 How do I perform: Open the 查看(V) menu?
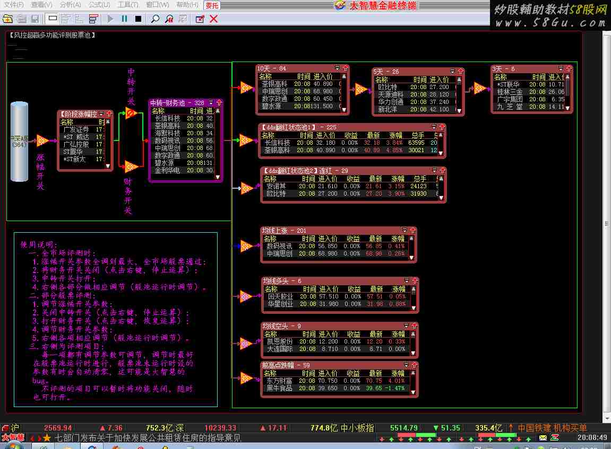(x=41, y=5)
